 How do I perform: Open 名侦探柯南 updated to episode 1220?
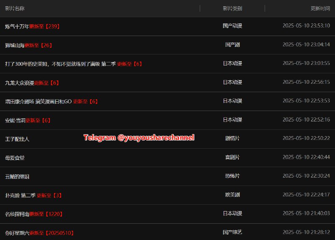coord(34,214)
